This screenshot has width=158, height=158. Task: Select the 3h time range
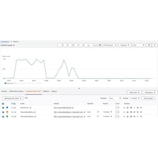68,45
